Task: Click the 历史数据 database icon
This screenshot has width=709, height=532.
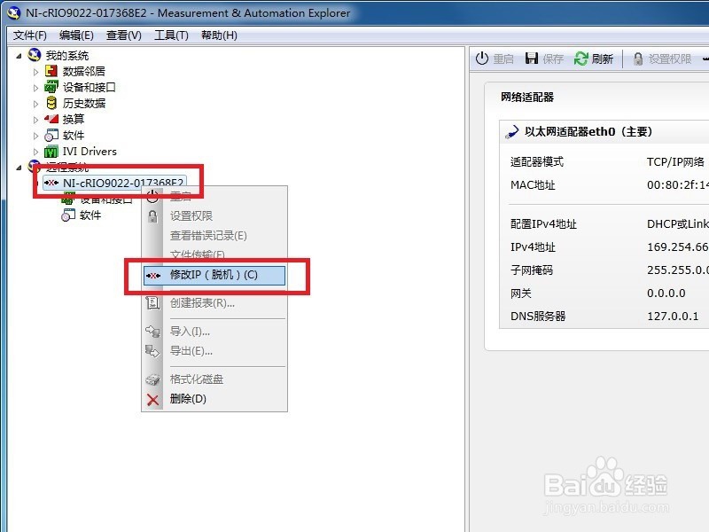Action: tap(51, 103)
